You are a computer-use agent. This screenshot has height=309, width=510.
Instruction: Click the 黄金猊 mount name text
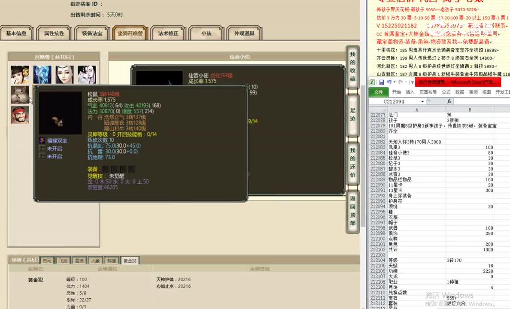click(x=36, y=280)
